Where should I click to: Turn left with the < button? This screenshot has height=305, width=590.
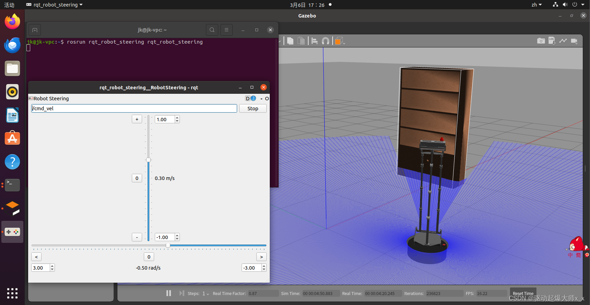pyautogui.click(x=36, y=257)
